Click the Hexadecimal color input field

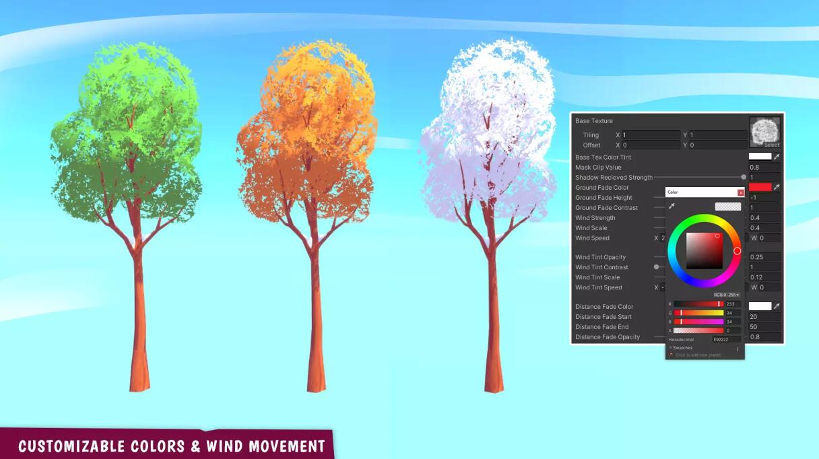[x=726, y=340]
